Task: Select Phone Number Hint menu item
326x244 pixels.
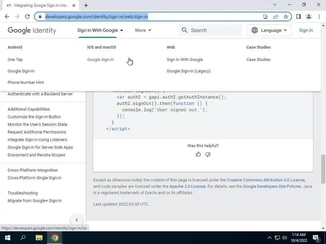Action: [x=26, y=82]
